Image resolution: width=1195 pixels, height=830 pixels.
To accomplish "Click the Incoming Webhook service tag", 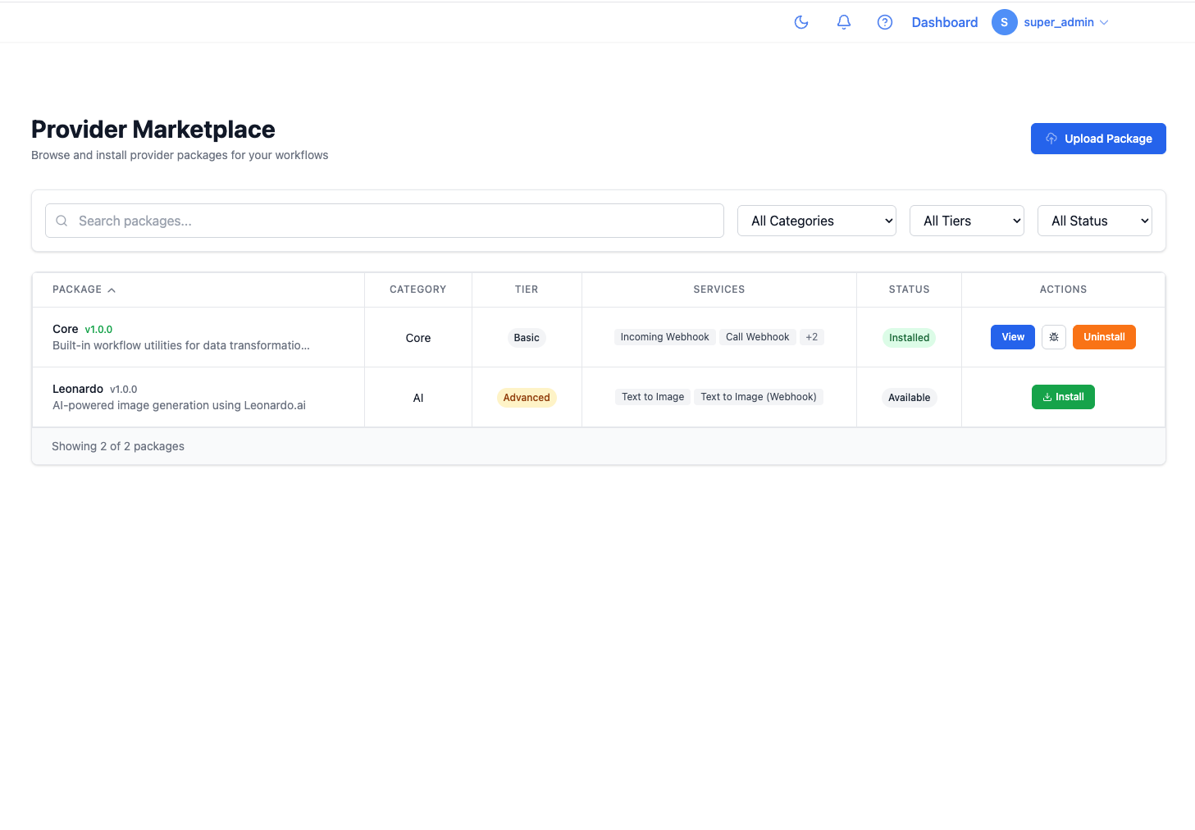I will (x=664, y=337).
